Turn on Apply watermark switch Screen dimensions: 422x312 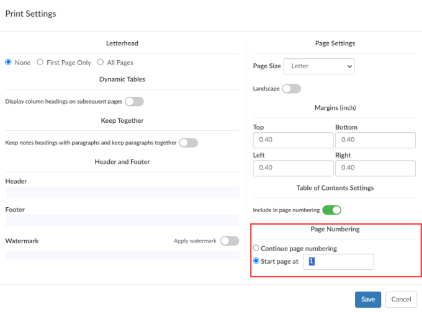(229, 241)
